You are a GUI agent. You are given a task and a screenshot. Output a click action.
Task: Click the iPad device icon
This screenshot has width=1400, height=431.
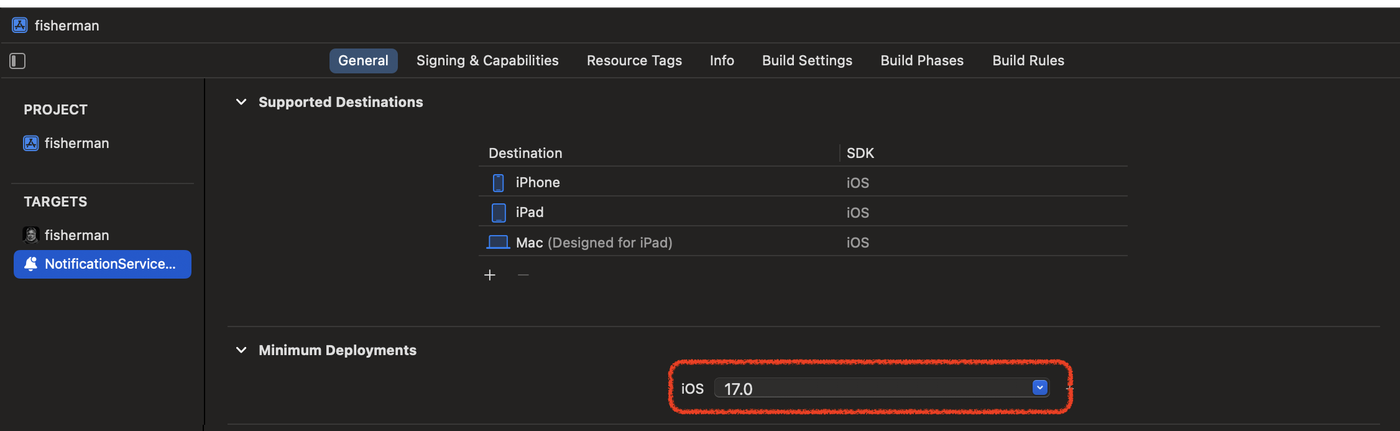click(499, 212)
